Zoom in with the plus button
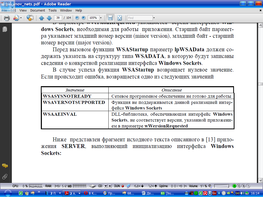Screen dimensions: 263x197 (83, 18)
